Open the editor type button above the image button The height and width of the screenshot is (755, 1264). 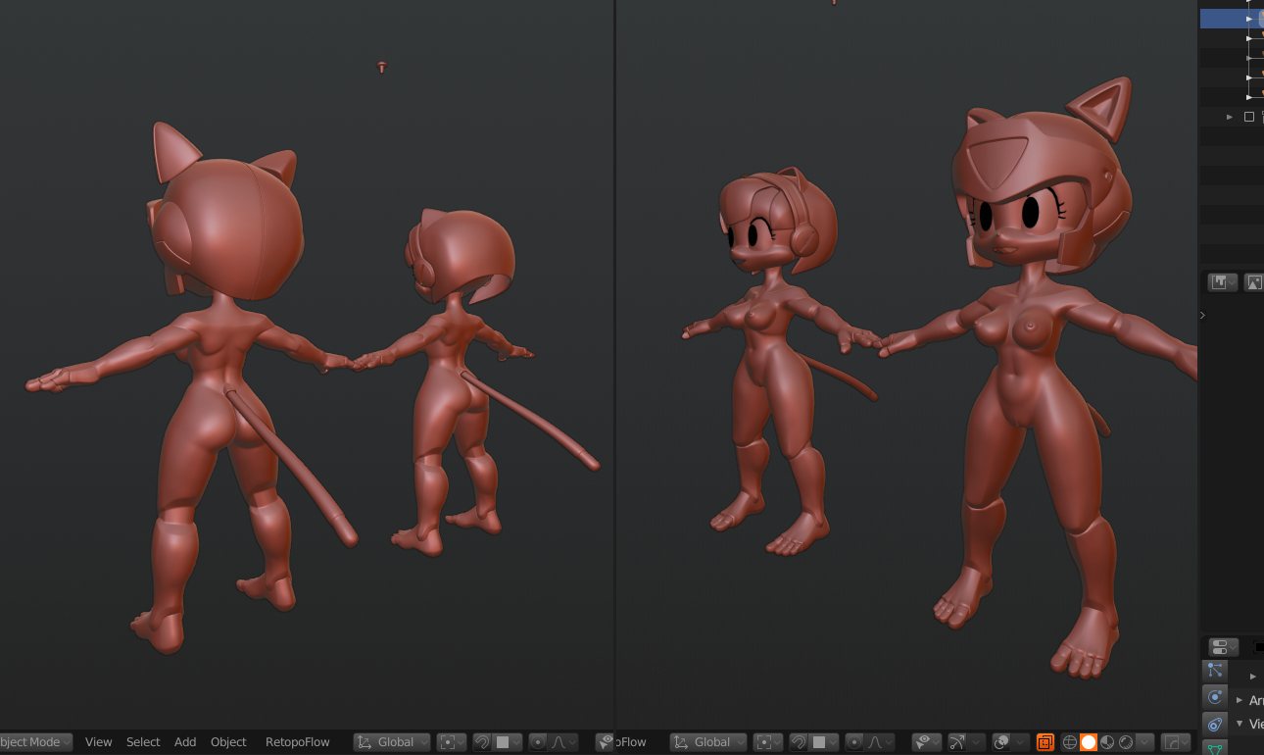(1223, 282)
